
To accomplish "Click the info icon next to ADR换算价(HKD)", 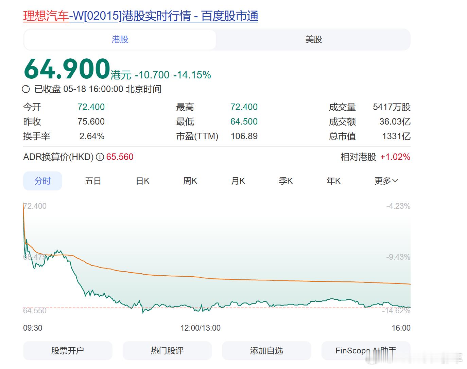I will tap(100, 157).
